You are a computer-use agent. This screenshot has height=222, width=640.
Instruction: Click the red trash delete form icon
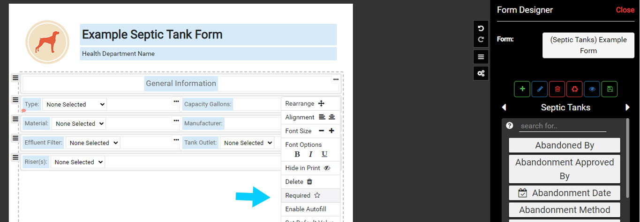coord(557,89)
